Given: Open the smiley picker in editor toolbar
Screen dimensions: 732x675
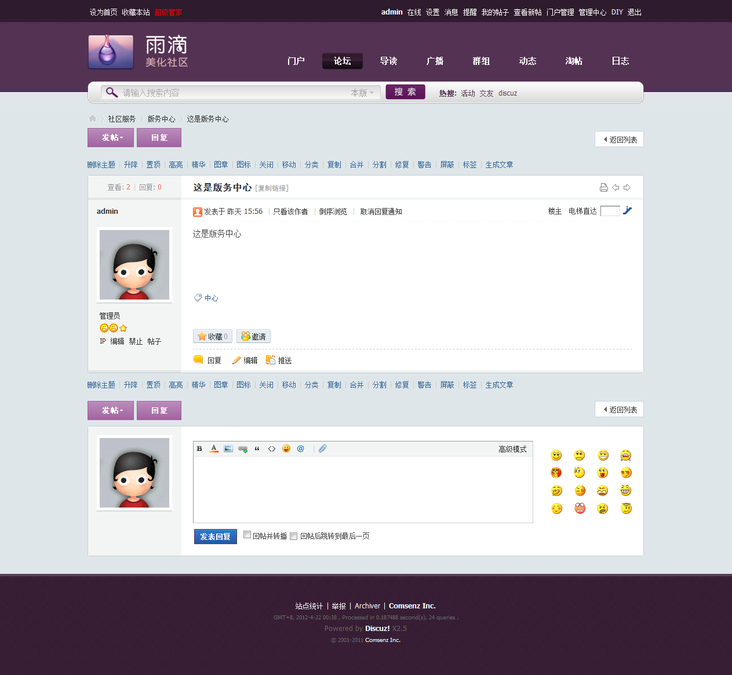Looking at the screenshot, I should pos(286,448).
